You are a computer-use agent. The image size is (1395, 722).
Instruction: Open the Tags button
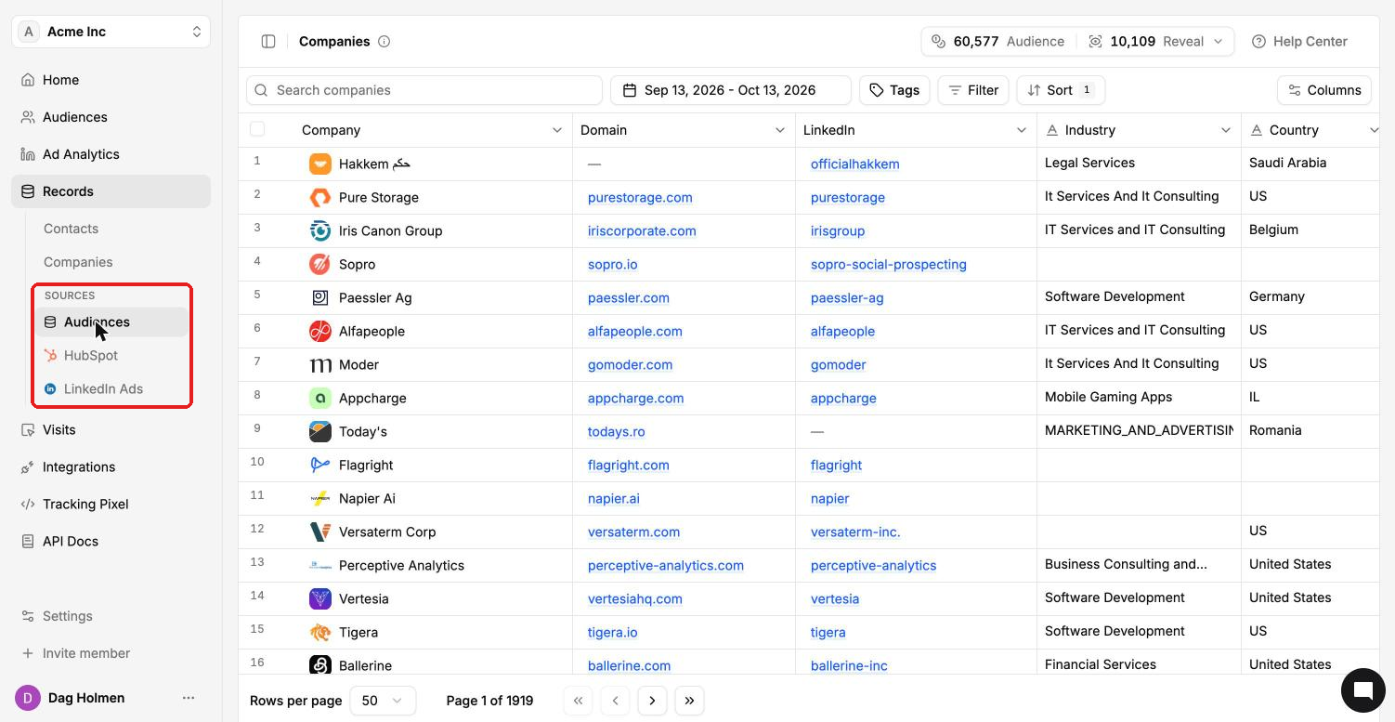coord(894,90)
